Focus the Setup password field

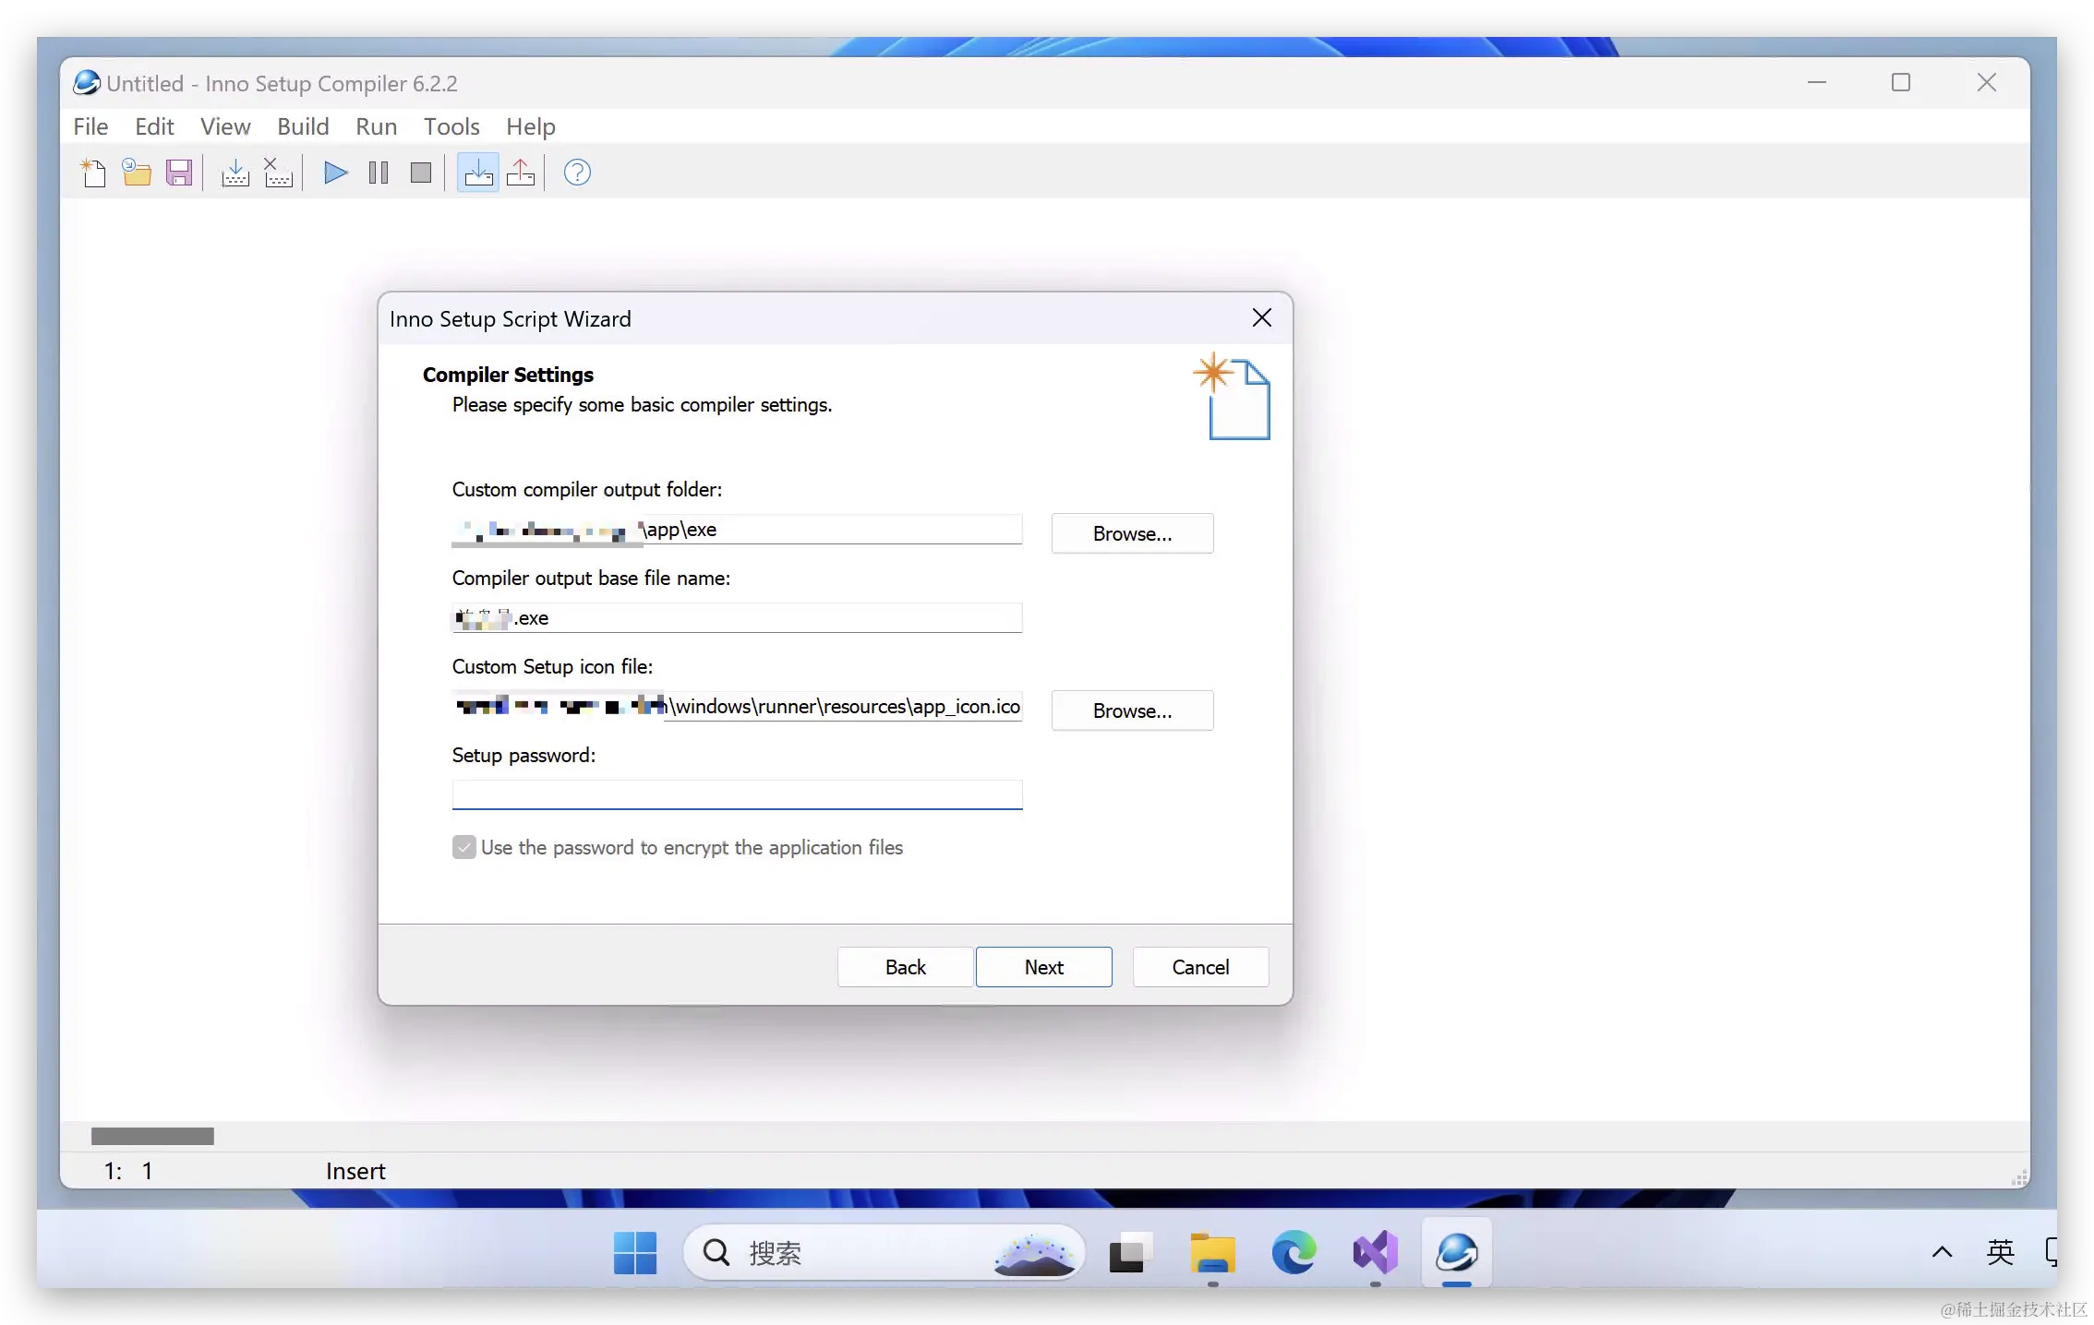(737, 795)
